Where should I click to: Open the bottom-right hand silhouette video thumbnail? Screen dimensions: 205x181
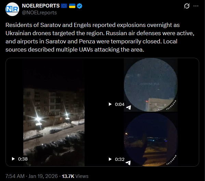tap(151, 139)
